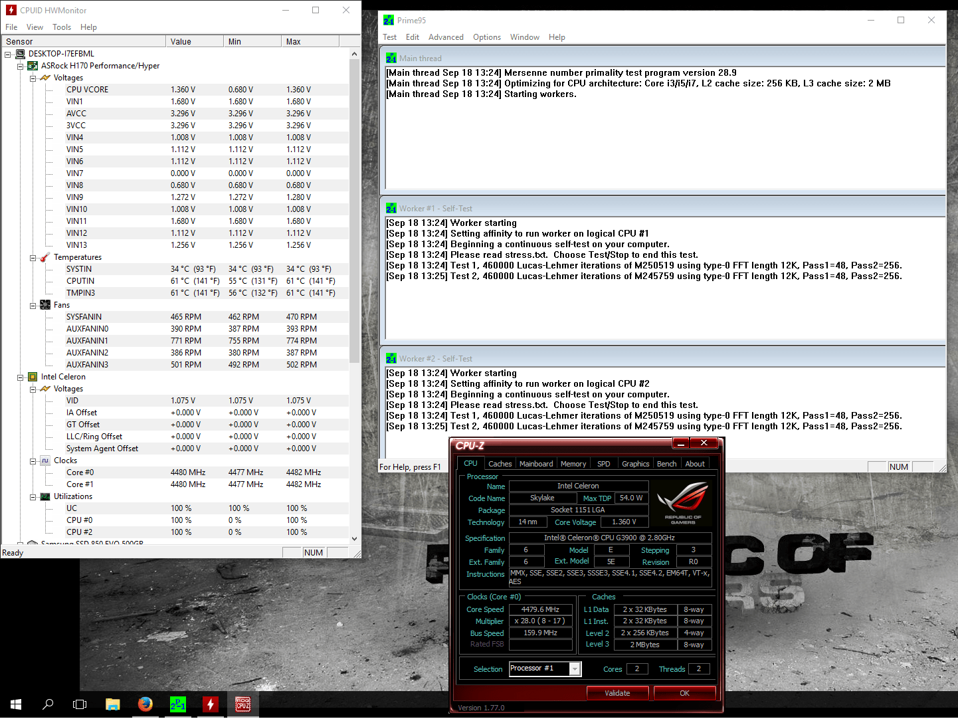958x719 pixels.
Task: Click the Voltages icon under ASRock H170
Action: pos(45,78)
